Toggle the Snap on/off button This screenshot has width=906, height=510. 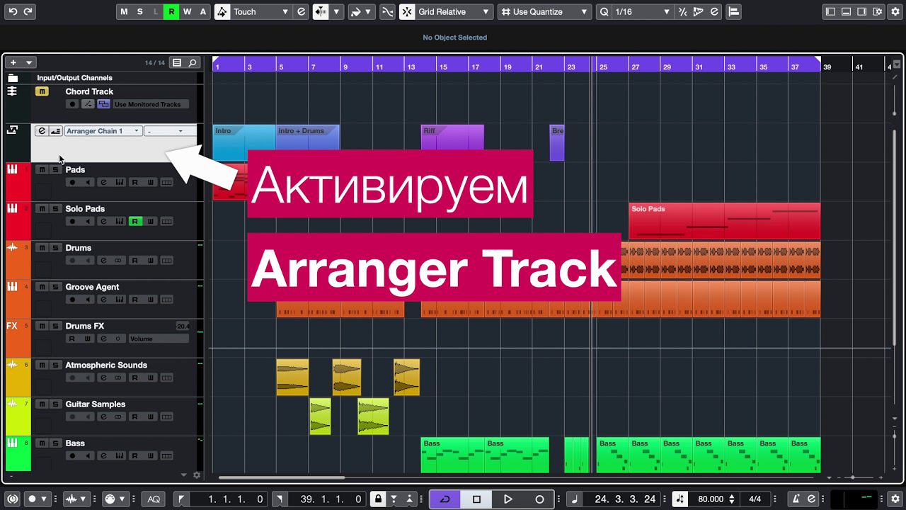(407, 12)
